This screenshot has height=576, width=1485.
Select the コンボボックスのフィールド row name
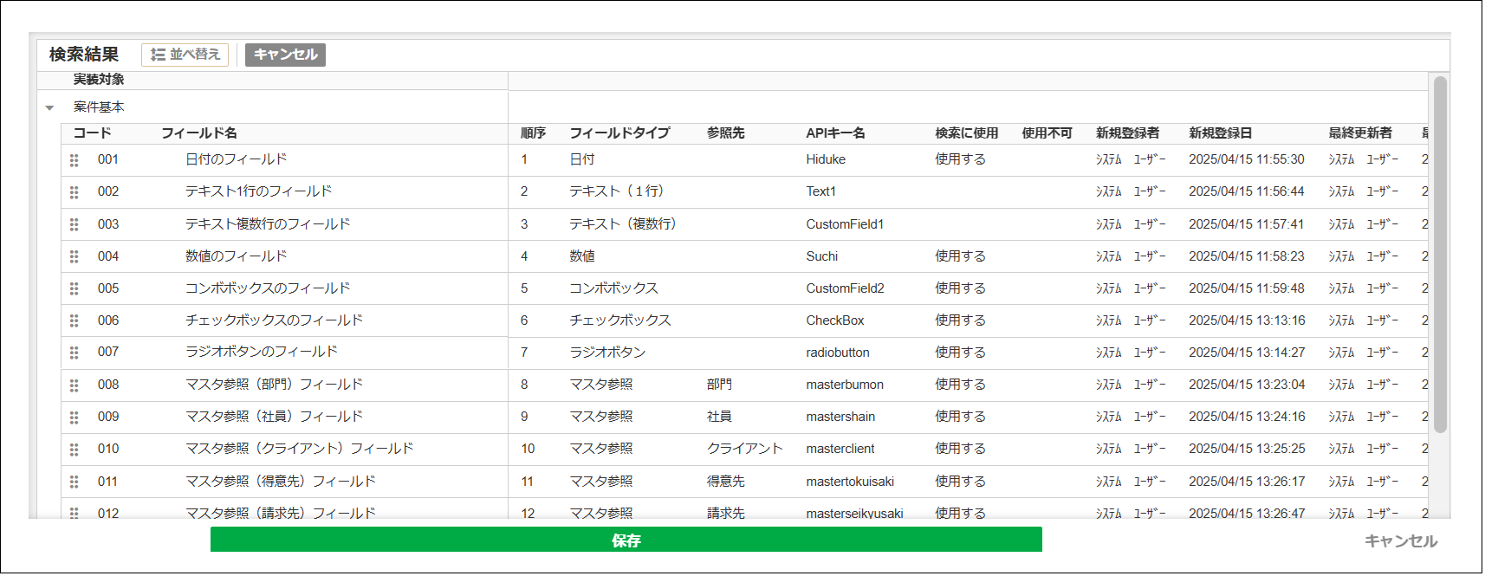pos(268,288)
